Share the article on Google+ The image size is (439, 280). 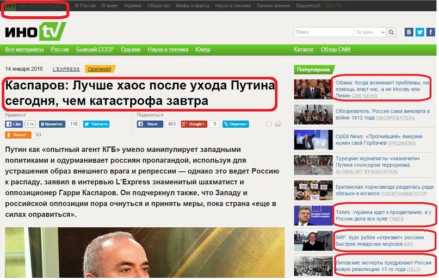tap(194, 124)
